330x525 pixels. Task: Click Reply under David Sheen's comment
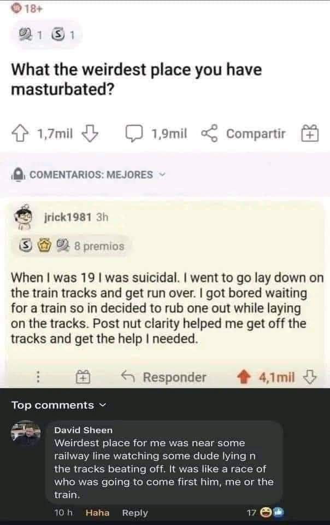[135, 512]
